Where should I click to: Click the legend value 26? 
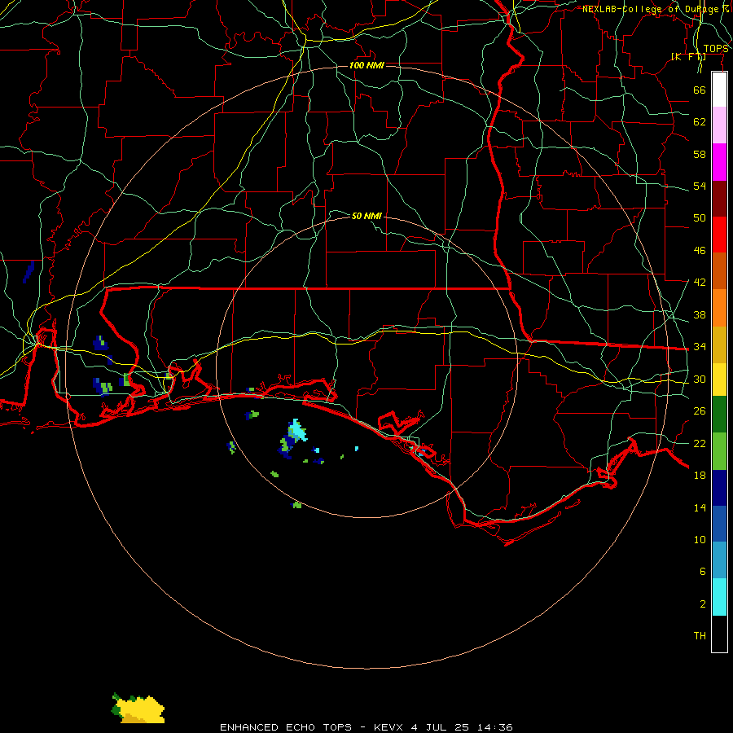pyautogui.click(x=700, y=411)
